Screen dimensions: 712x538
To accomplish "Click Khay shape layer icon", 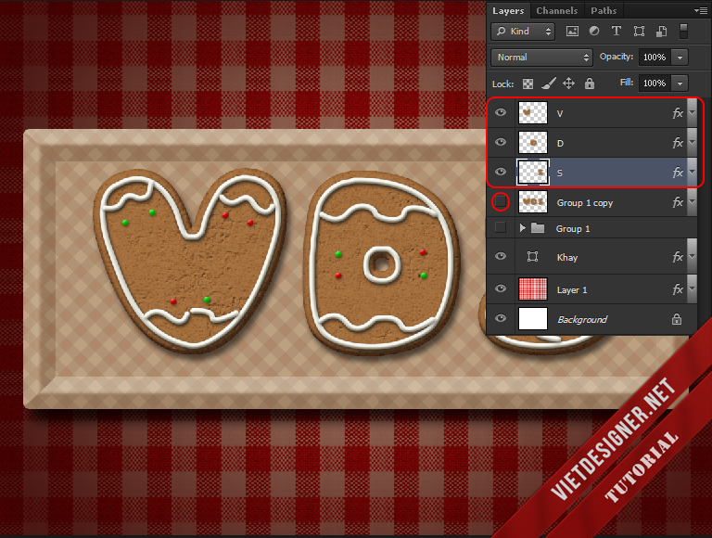I will (533, 257).
